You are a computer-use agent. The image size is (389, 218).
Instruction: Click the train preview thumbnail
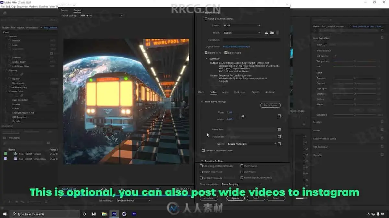point(126,101)
